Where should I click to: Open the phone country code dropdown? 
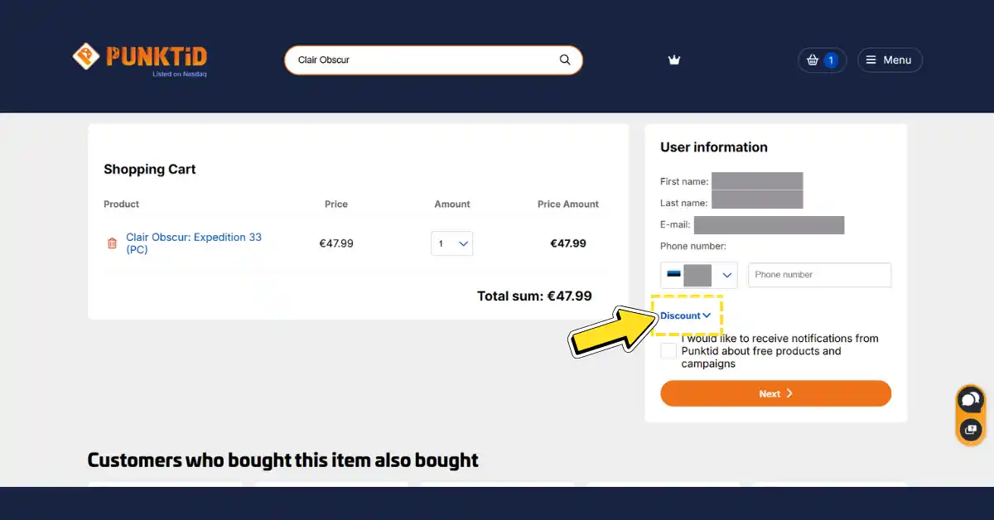[698, 275]
